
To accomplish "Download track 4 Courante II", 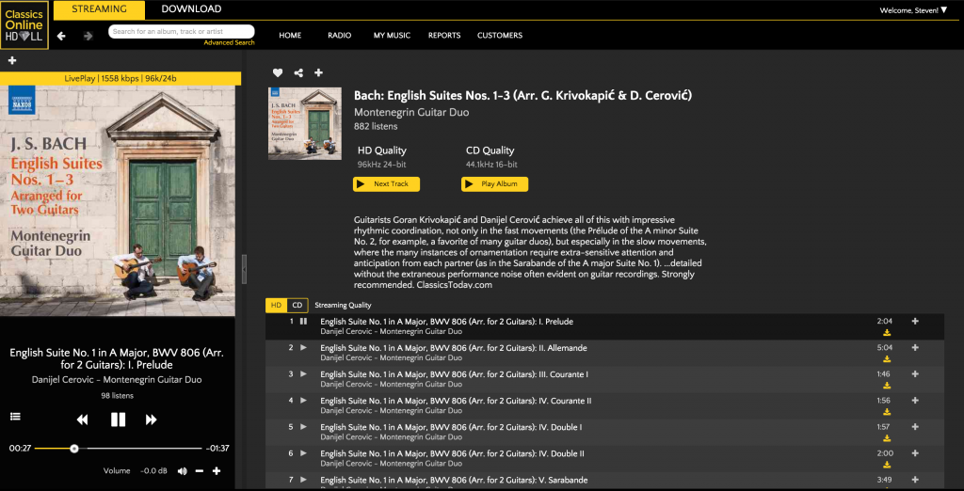I will [887, 412].
